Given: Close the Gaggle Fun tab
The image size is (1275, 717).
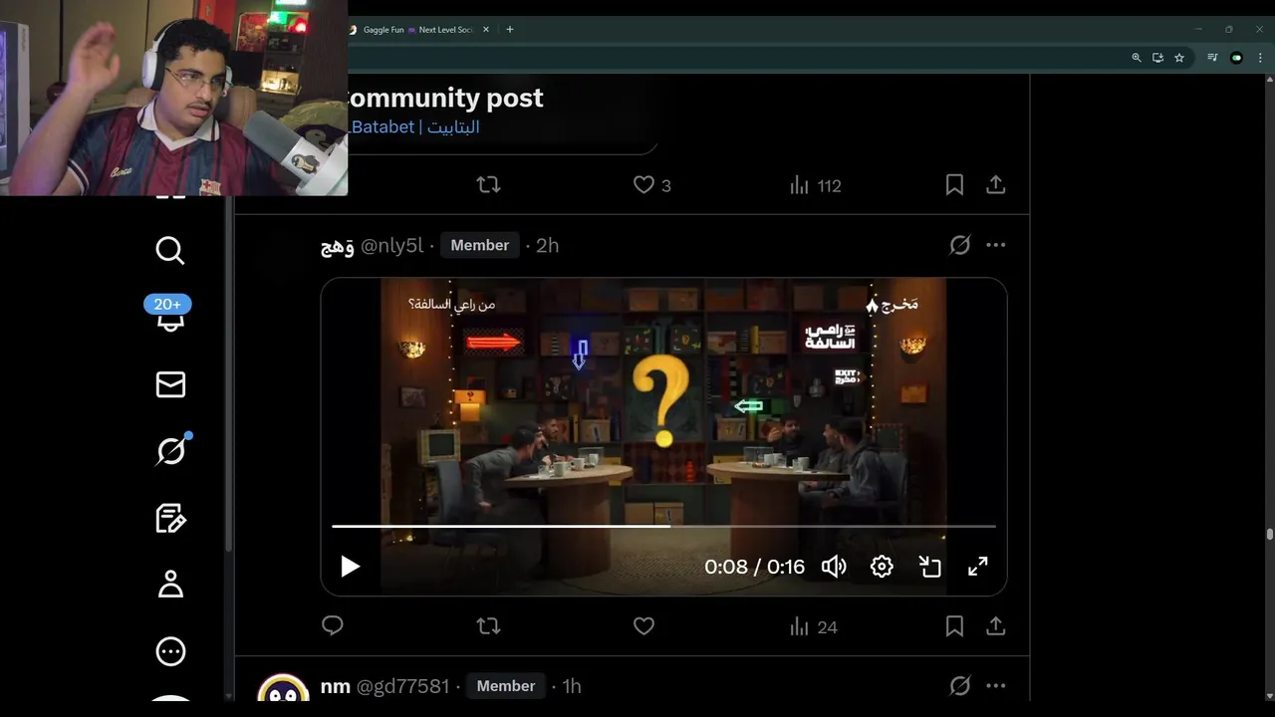Looking at the screenshot, I should click(x=486, y=30).
